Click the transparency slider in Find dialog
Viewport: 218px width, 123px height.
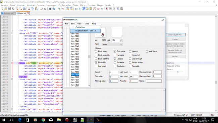pos(178,72)
